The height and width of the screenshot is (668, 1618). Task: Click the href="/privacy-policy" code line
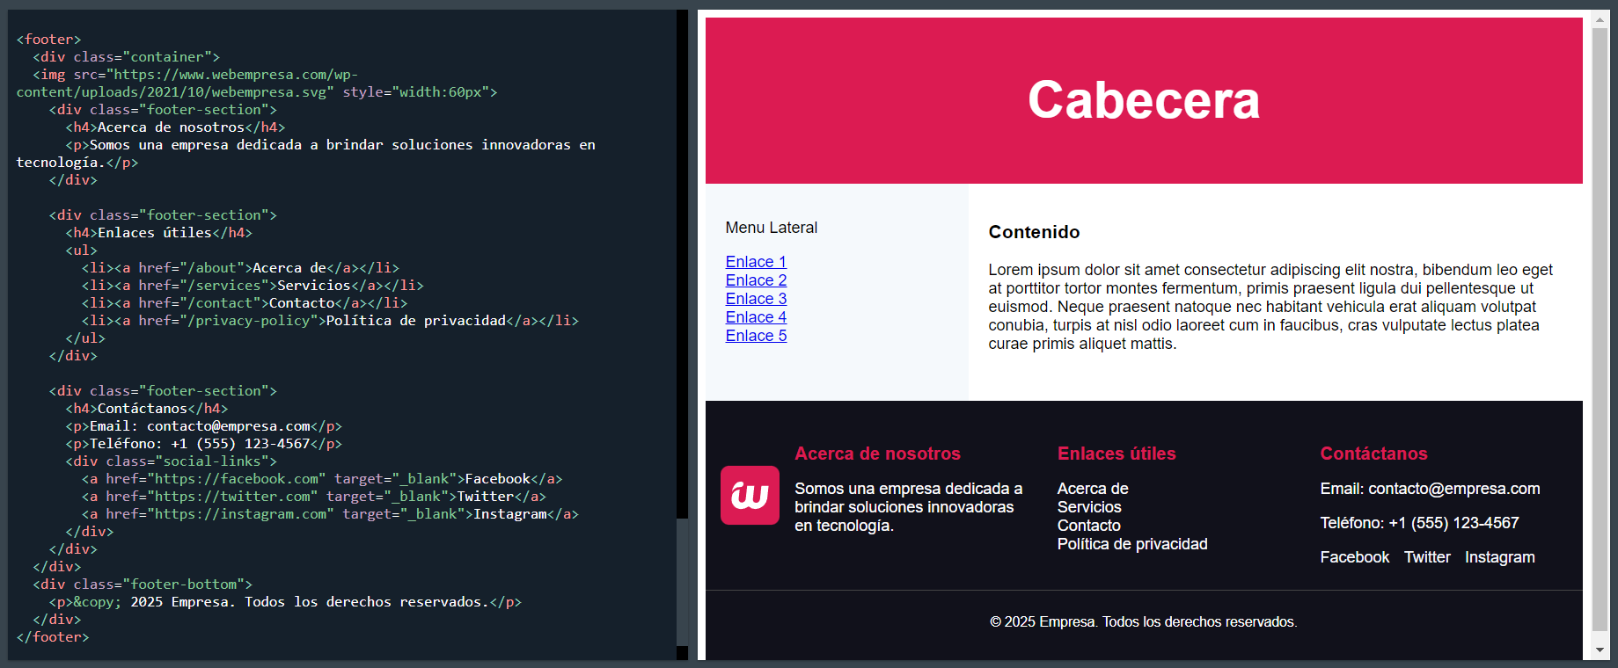(x=330, y=321)
